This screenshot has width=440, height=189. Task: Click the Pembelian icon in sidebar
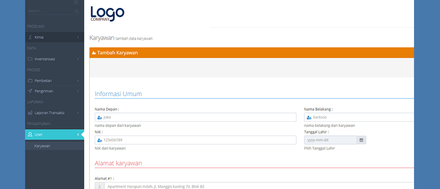(30, 80)
